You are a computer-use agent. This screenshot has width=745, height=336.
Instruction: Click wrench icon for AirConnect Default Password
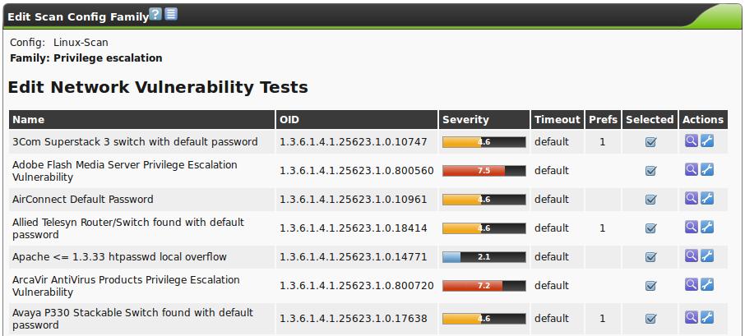[x=707, y=199]
